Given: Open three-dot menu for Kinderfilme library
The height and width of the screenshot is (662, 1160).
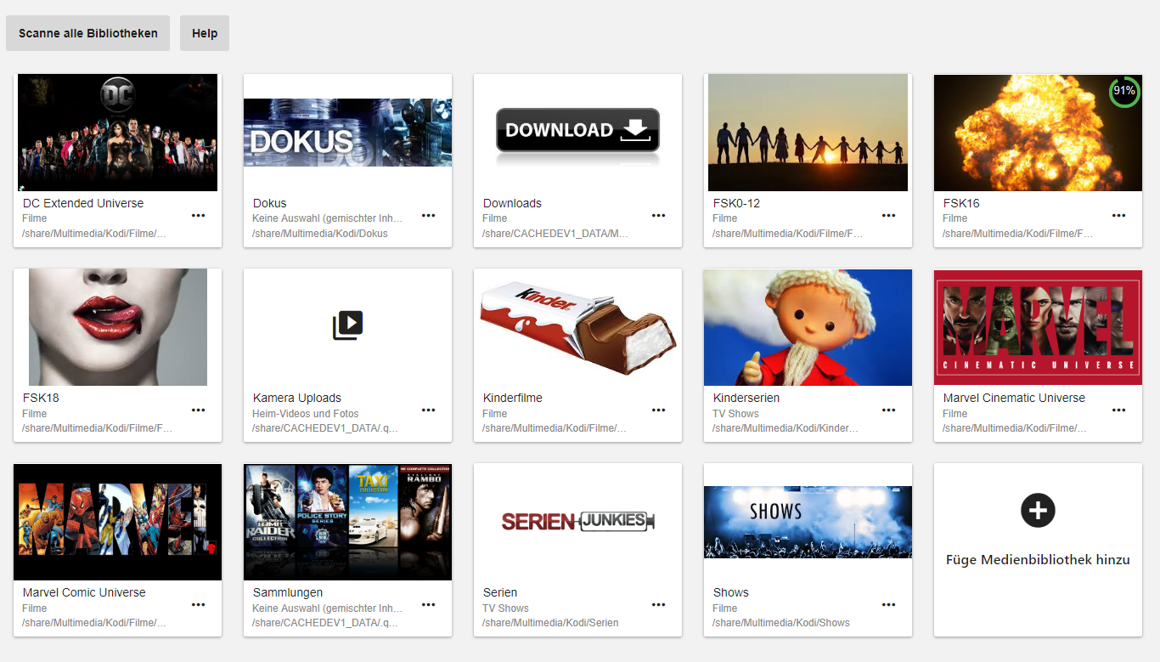Looking at the screenshot, I should coord(658,410).
